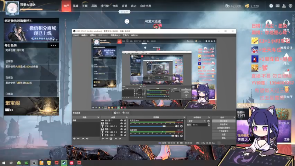Click the 停止推流 button in OBS controls
Screen dimensions: 295x166
pyautogui.click(x=223, y=121)
